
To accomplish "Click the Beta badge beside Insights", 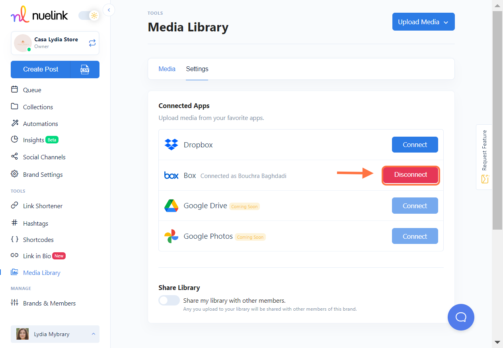I will pyautogui.click(x=52, y=140).
